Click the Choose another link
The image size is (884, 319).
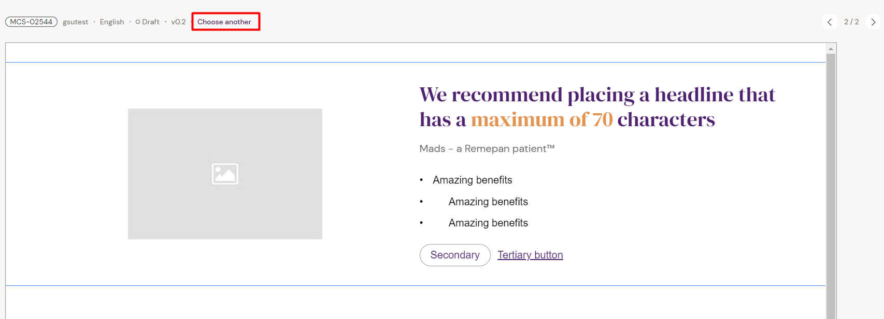224,22
